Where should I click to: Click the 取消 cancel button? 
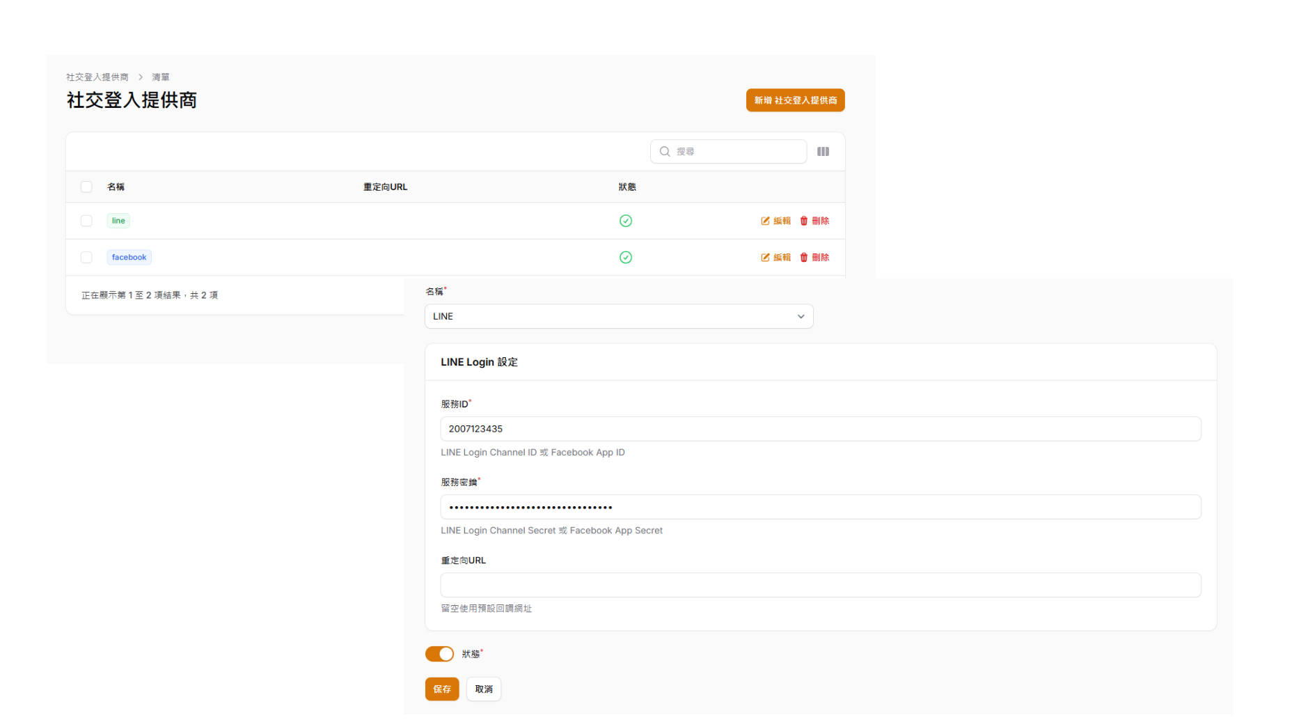484,689
